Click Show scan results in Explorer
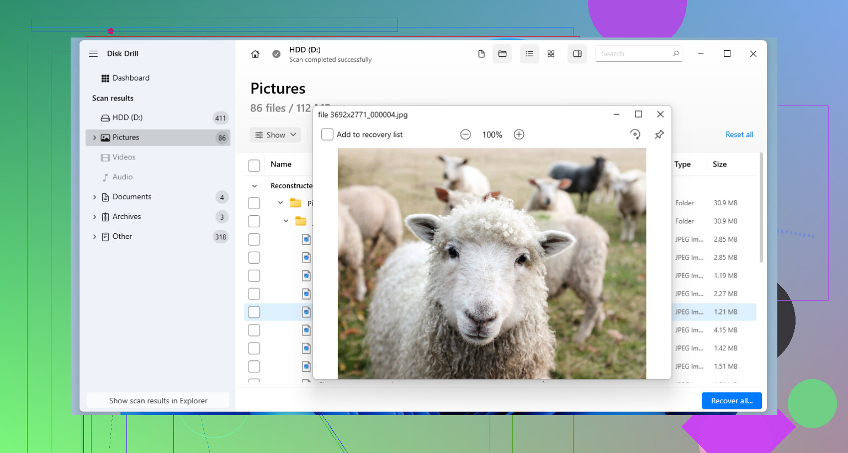 point(158,401)
